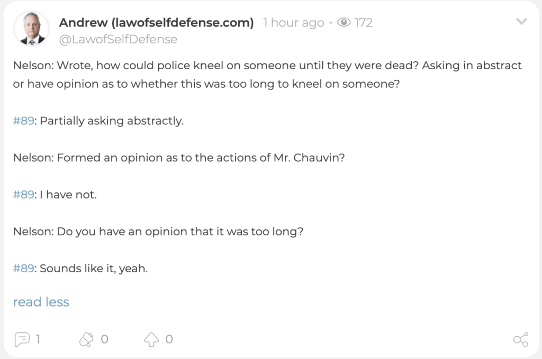542x359 pixels.
Task: Open hashtag #89 before Partially asking abstractly
Action: pyautogui.click(x=23, y=121)
